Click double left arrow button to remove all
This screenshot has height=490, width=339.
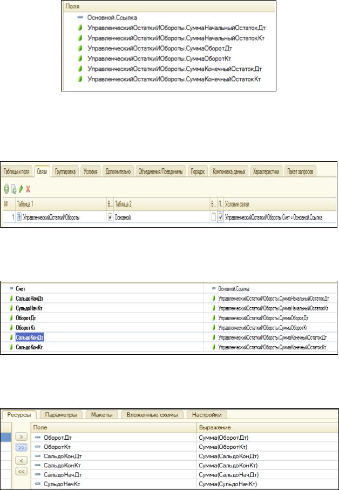[x=21, y=471]
